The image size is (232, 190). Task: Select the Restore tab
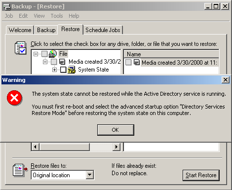pos(71,29)
